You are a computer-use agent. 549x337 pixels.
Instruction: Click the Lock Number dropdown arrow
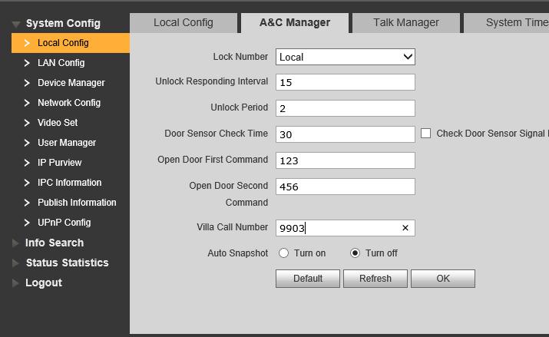pyautogui.click(x=408, y=57)
